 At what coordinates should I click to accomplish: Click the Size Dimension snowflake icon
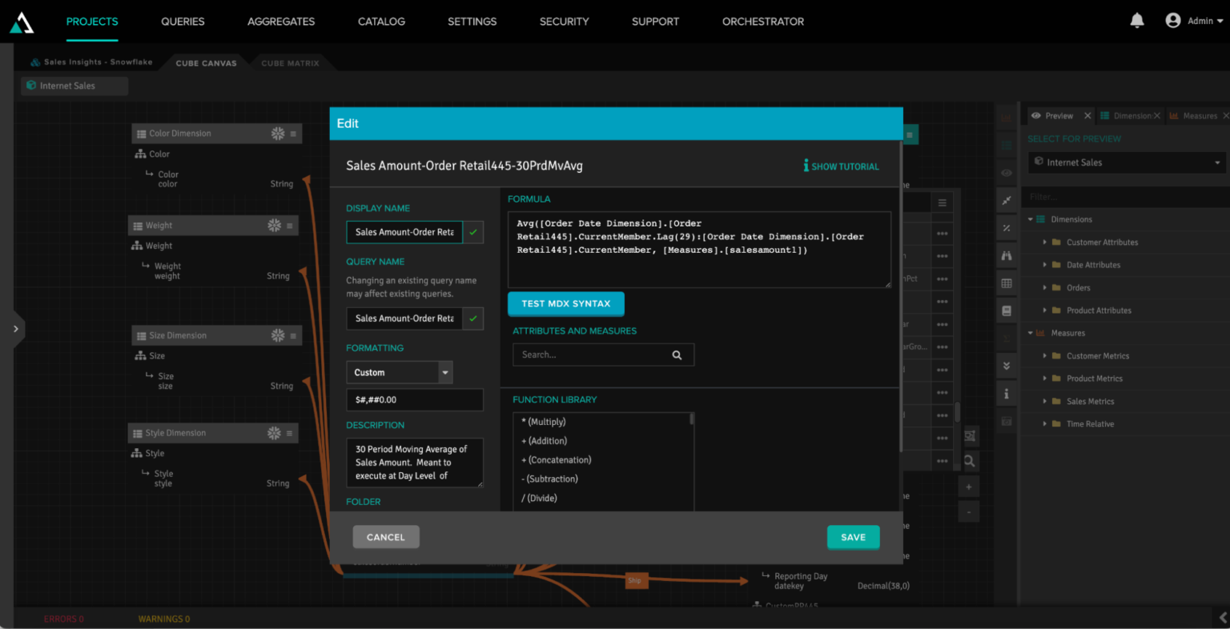tap(278, 335)
